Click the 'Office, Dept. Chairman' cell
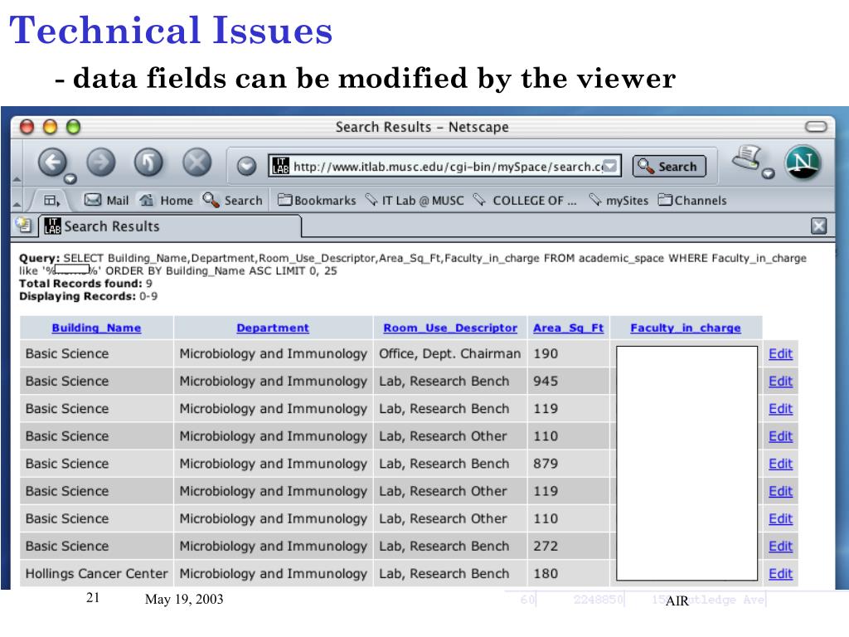The image size is (849, 637). tap(450, 353)
